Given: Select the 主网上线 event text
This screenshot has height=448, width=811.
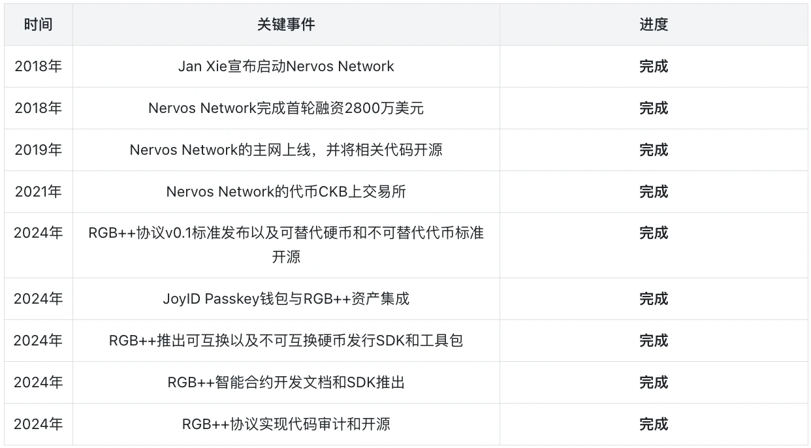Looking at the screenshot, I should [x=286, y=150].
